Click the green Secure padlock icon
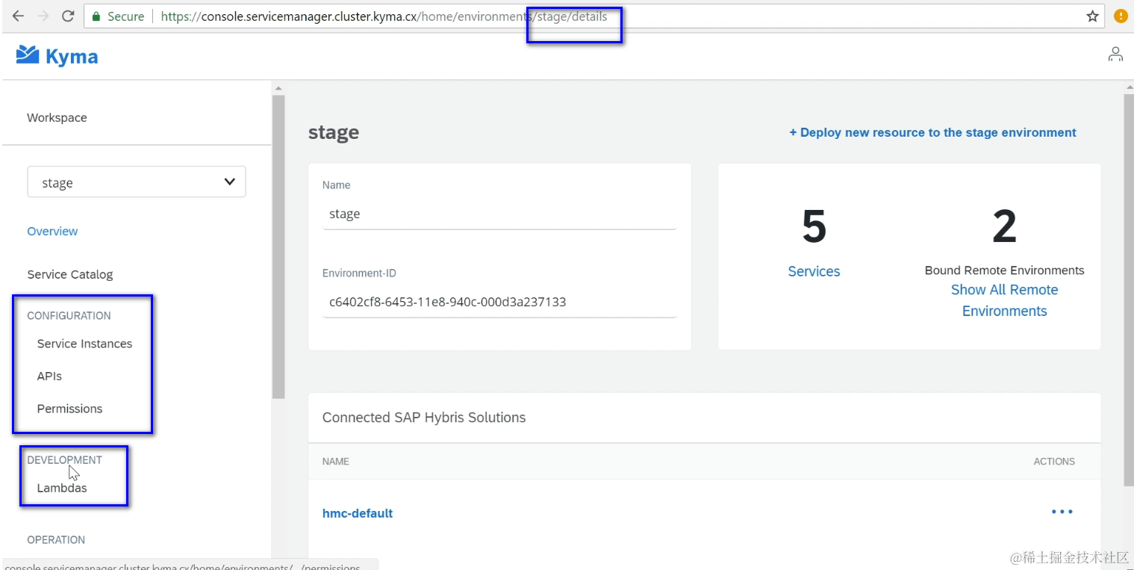1134x570 pixels. tap(96, 16)
